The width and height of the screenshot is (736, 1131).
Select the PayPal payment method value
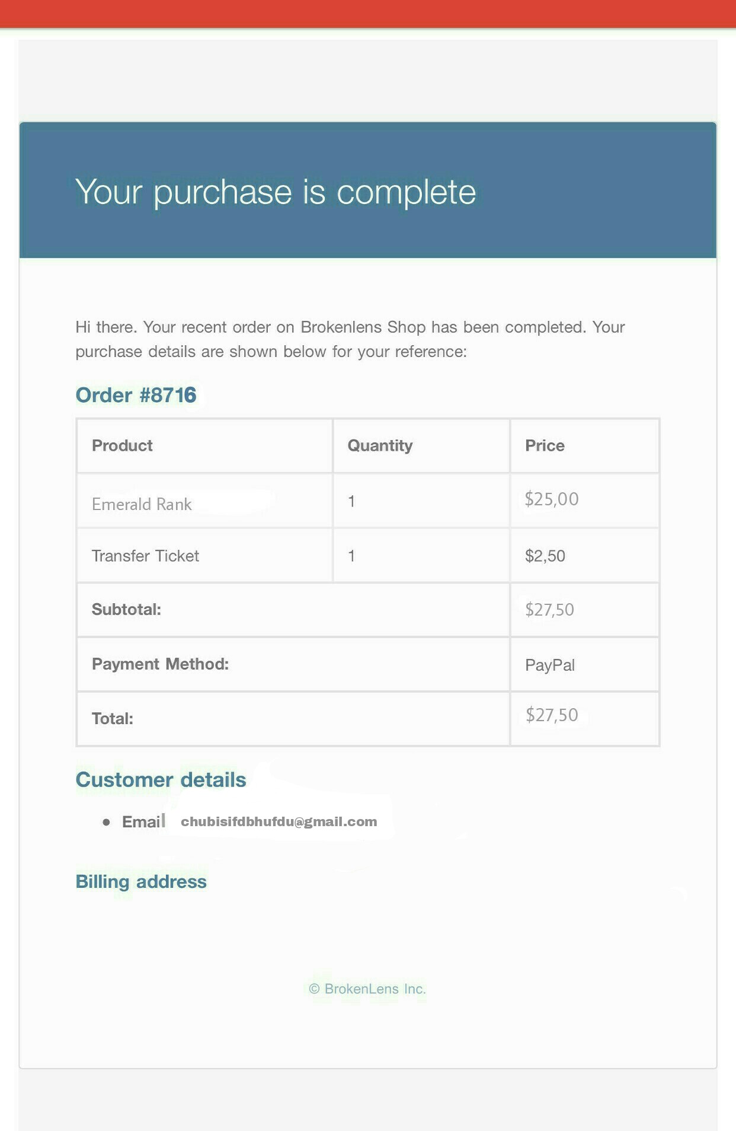[550, 665]
